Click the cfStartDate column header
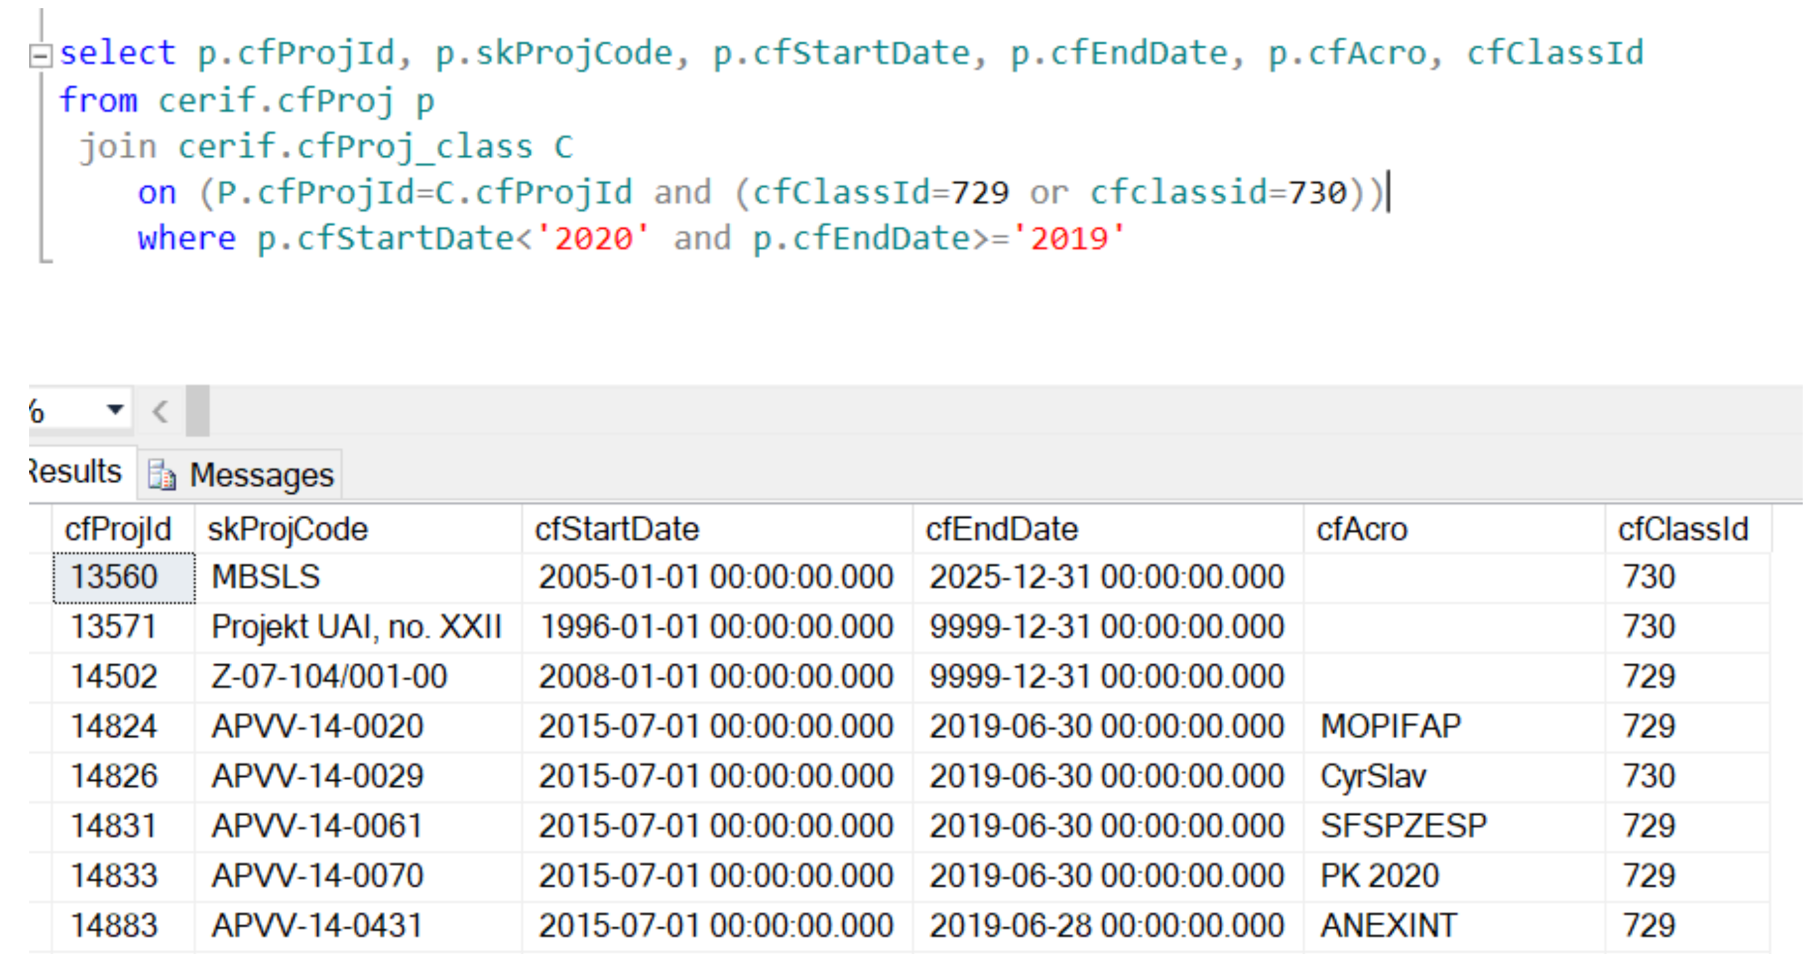 pos(617,529)
